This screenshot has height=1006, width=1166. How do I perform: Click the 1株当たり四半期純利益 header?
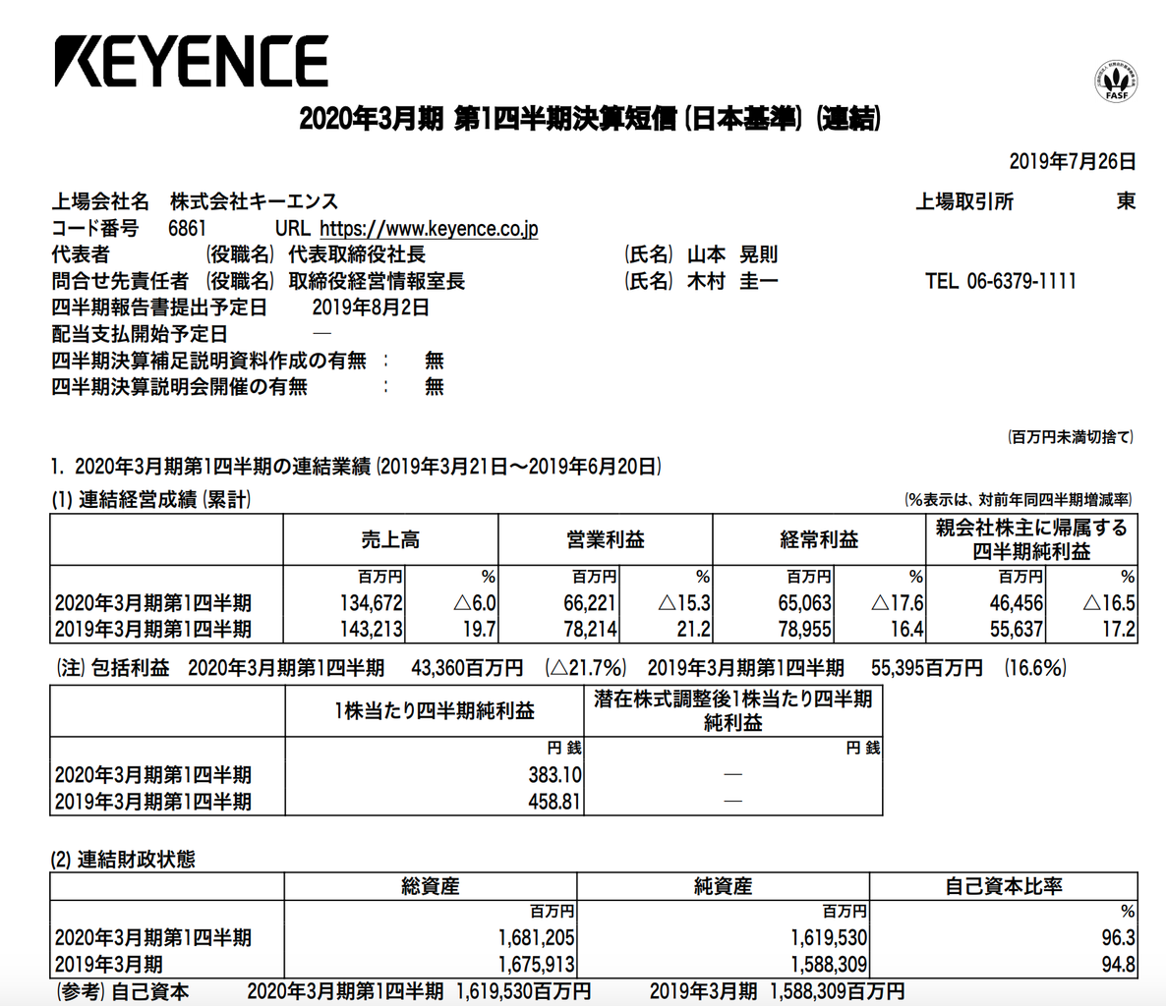click(x=435, y=711)
